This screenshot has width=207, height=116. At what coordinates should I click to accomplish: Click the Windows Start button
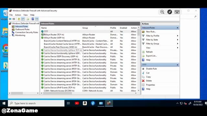point(4,103)
